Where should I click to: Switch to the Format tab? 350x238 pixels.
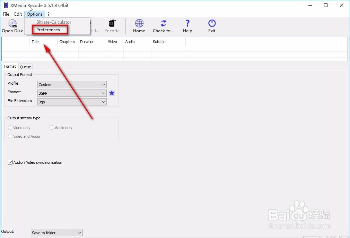coord(10,66)
